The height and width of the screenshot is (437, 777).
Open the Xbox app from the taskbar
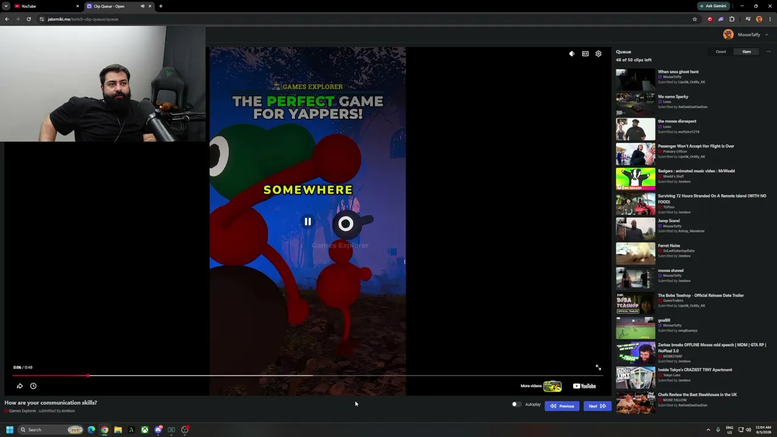point(144,430)
